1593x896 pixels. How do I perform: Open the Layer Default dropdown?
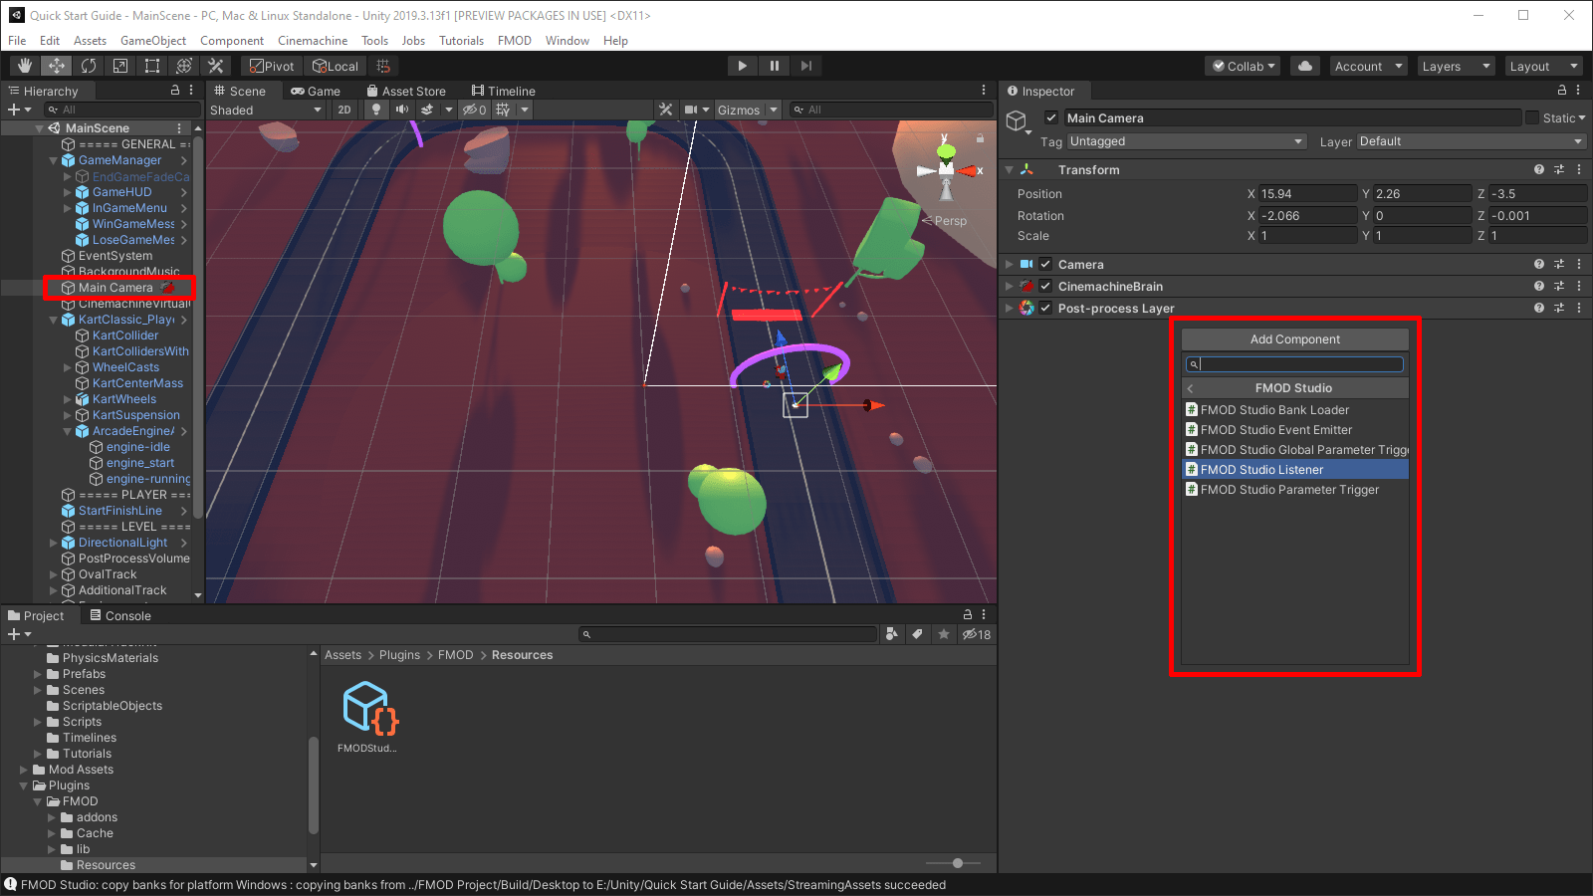pos(1472,141)
